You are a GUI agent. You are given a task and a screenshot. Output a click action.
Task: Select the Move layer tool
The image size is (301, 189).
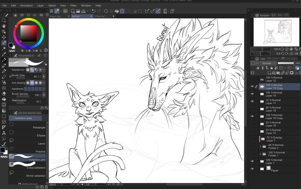4,37
